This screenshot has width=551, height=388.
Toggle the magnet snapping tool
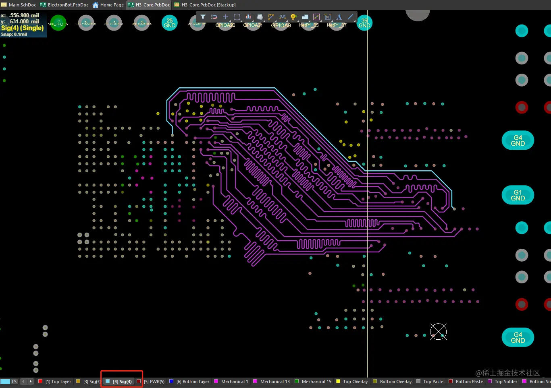coord(214,17)
